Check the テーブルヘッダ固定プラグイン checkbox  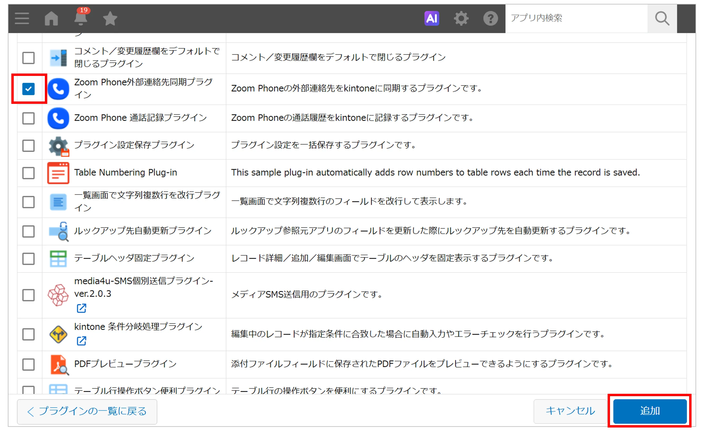point(29,259)
